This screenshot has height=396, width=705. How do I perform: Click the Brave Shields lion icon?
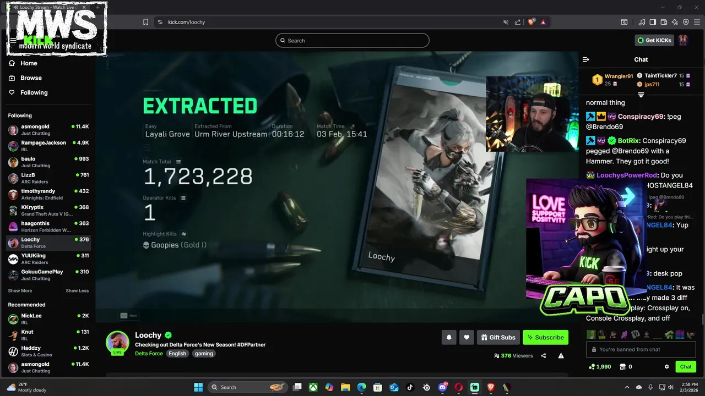(531, 22)
